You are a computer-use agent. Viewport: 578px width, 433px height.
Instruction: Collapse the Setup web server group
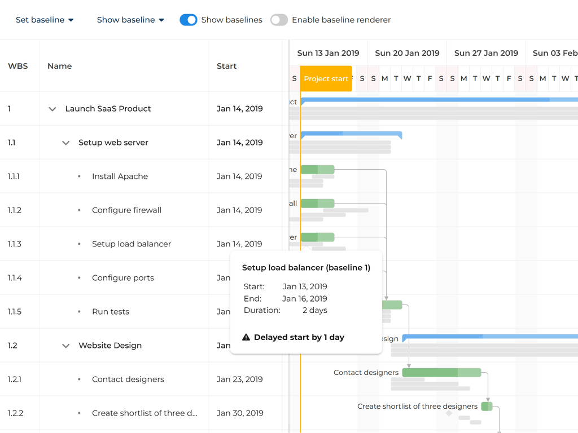tap(66, 143)
